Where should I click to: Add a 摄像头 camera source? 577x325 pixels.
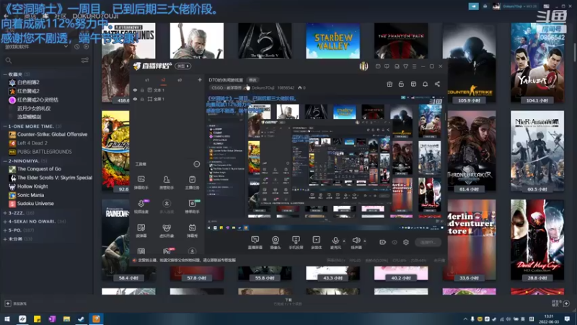click(276, 243)
